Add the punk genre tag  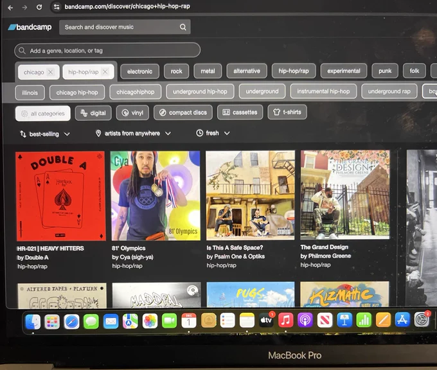click(385, 71)
